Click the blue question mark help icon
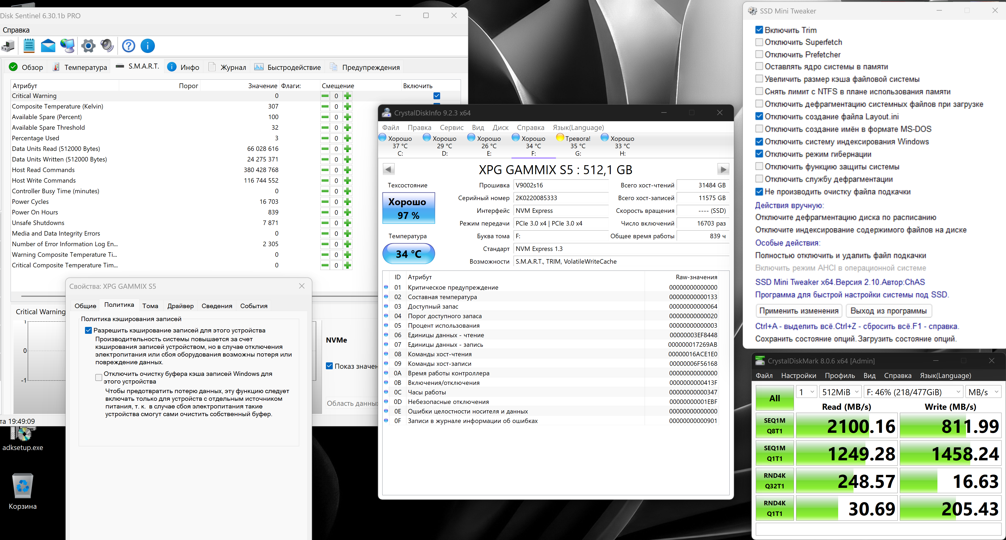Screen dimensions: 1006x540 128,46
